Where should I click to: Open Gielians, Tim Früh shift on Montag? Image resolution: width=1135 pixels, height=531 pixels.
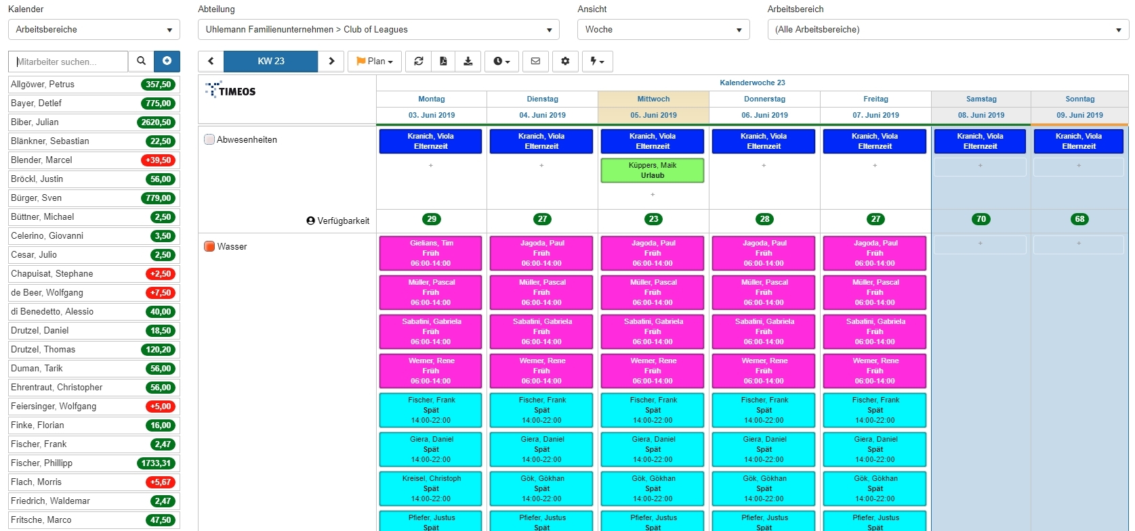pos(431,253)
